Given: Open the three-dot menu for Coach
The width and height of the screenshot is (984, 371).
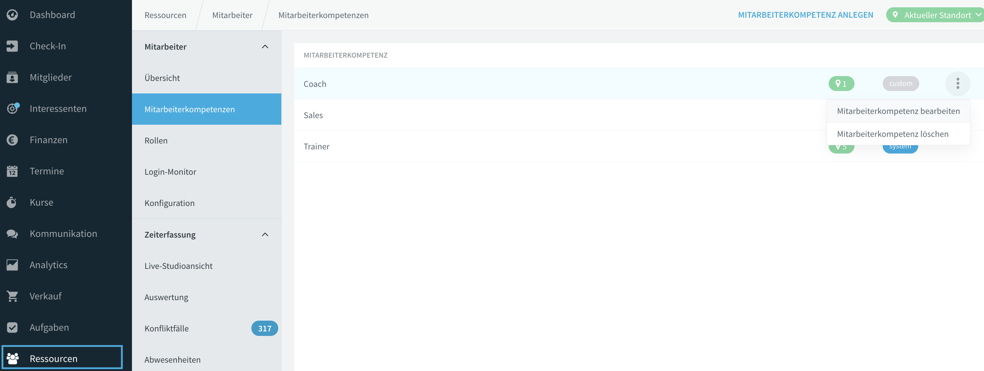Looking at the screenshot, I should [958, 83].
